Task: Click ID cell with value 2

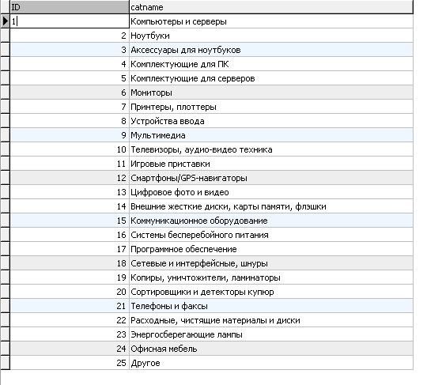Action: click(x=70, y=36)
